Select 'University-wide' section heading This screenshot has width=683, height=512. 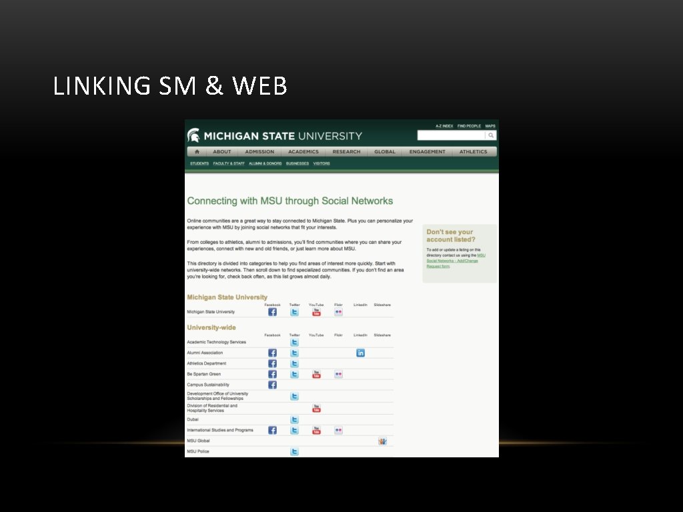tap(211, 327)
